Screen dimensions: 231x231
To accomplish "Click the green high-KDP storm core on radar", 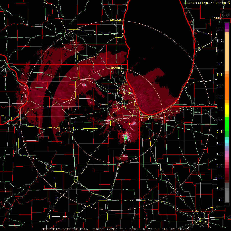I will 126,138.
